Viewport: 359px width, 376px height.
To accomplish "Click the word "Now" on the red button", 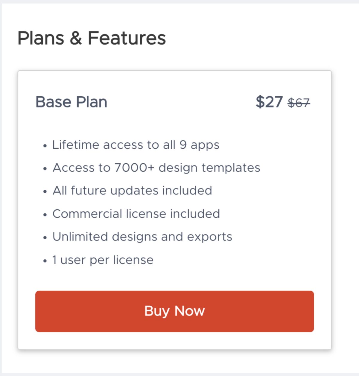I will click(x=190, y=311).
